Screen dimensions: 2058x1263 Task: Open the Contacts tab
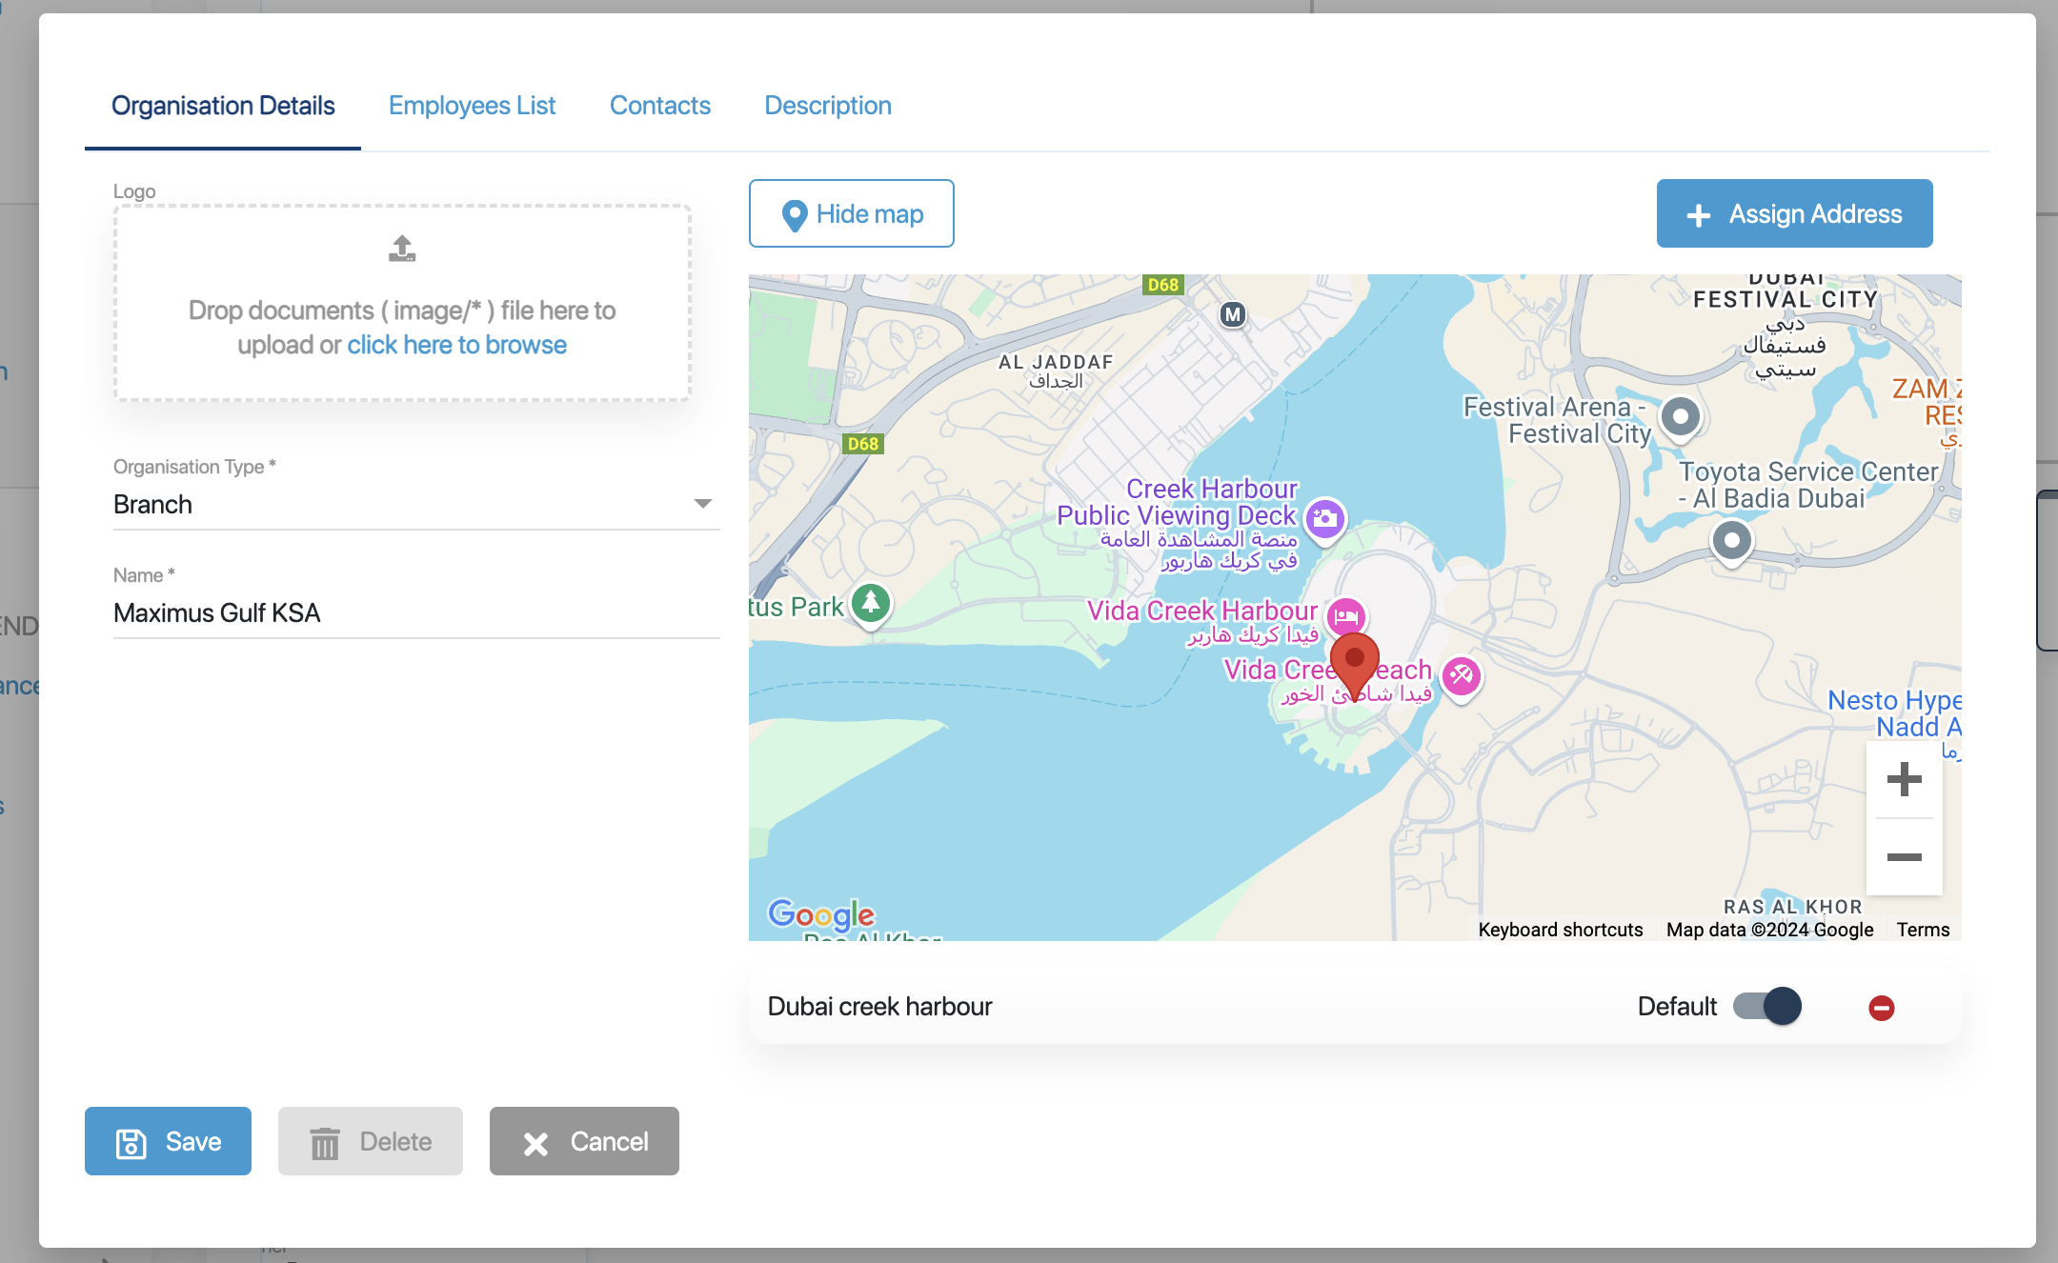(x=660, y=106)
